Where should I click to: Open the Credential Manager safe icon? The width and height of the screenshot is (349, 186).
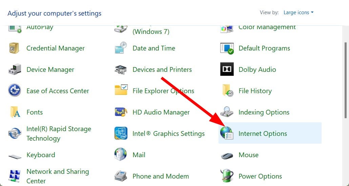[x=15, y=48]
